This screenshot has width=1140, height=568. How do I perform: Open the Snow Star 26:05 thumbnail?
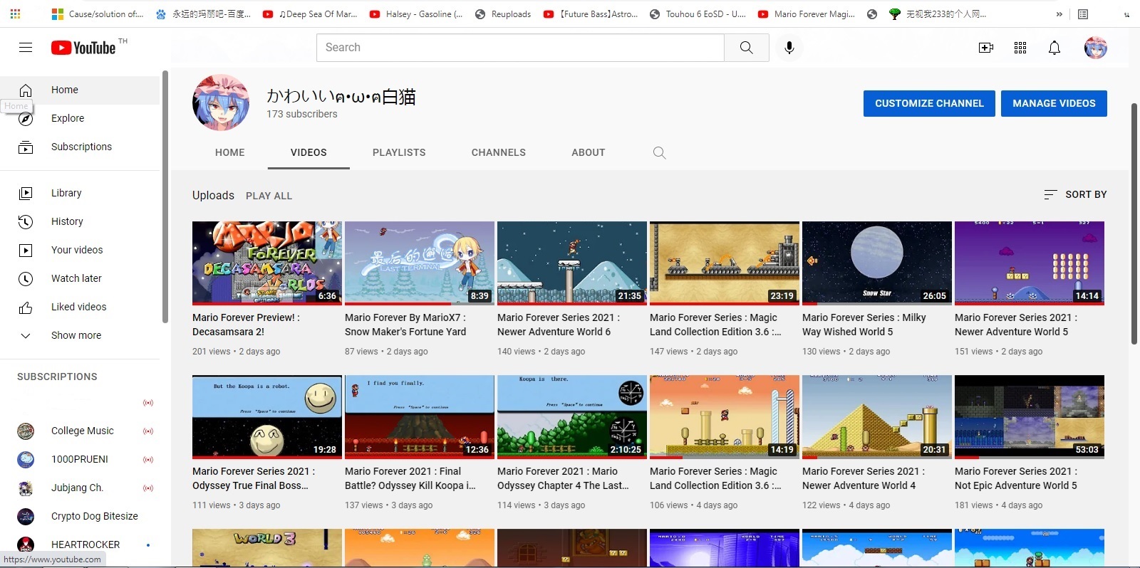pyautogui.click(x=877, y=263)
